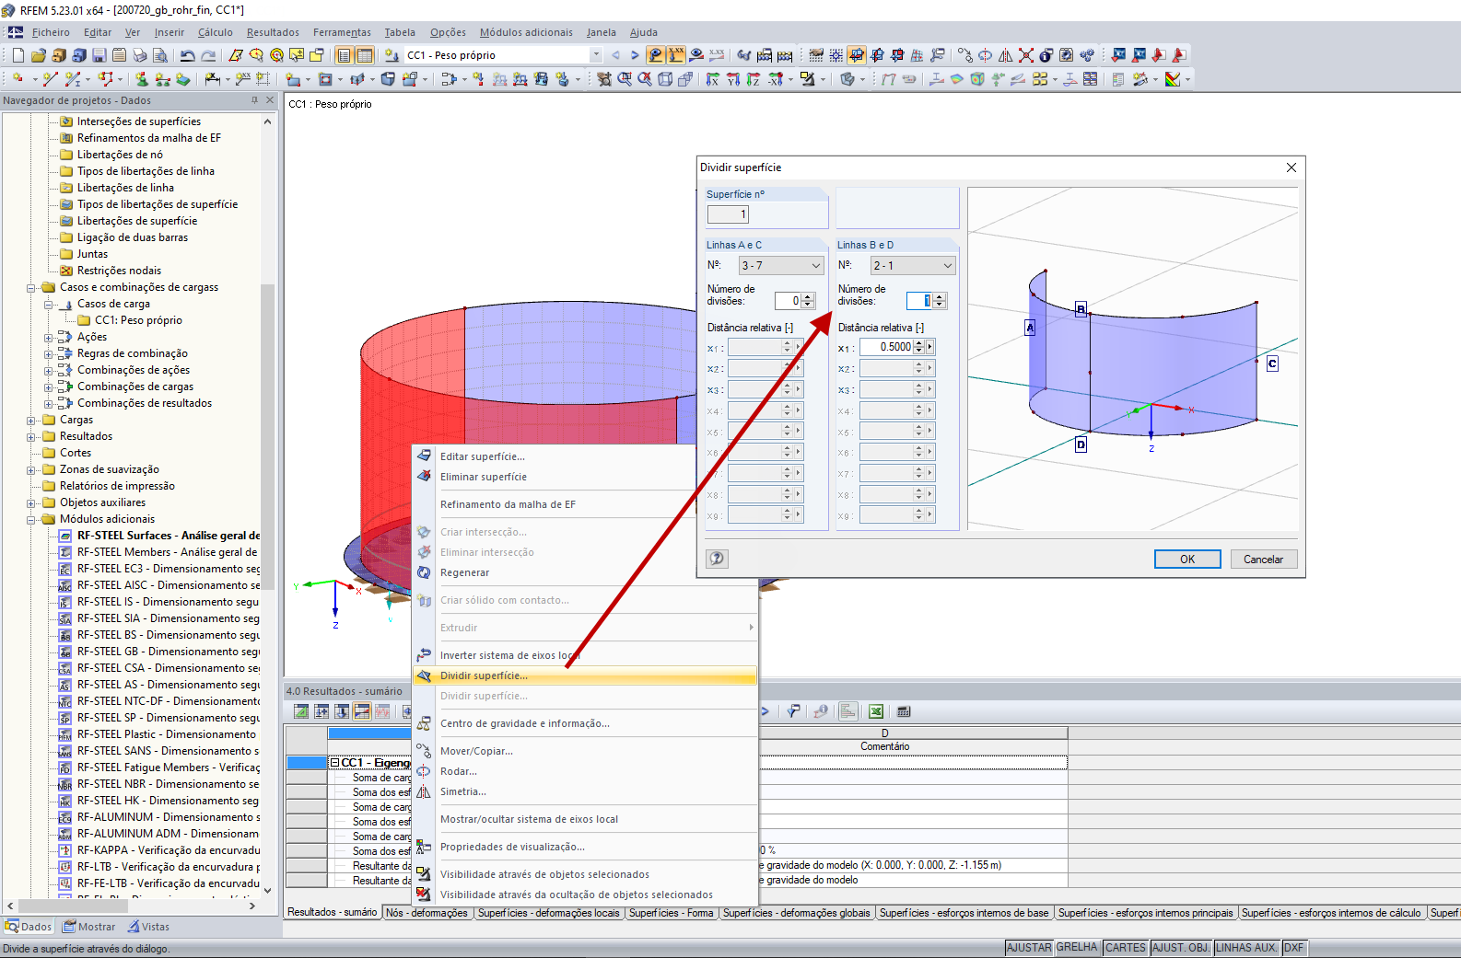Toggle DXF in status bar
Image resolution: width=1461 pixels, height=958 pixels.
[1293, 948]
